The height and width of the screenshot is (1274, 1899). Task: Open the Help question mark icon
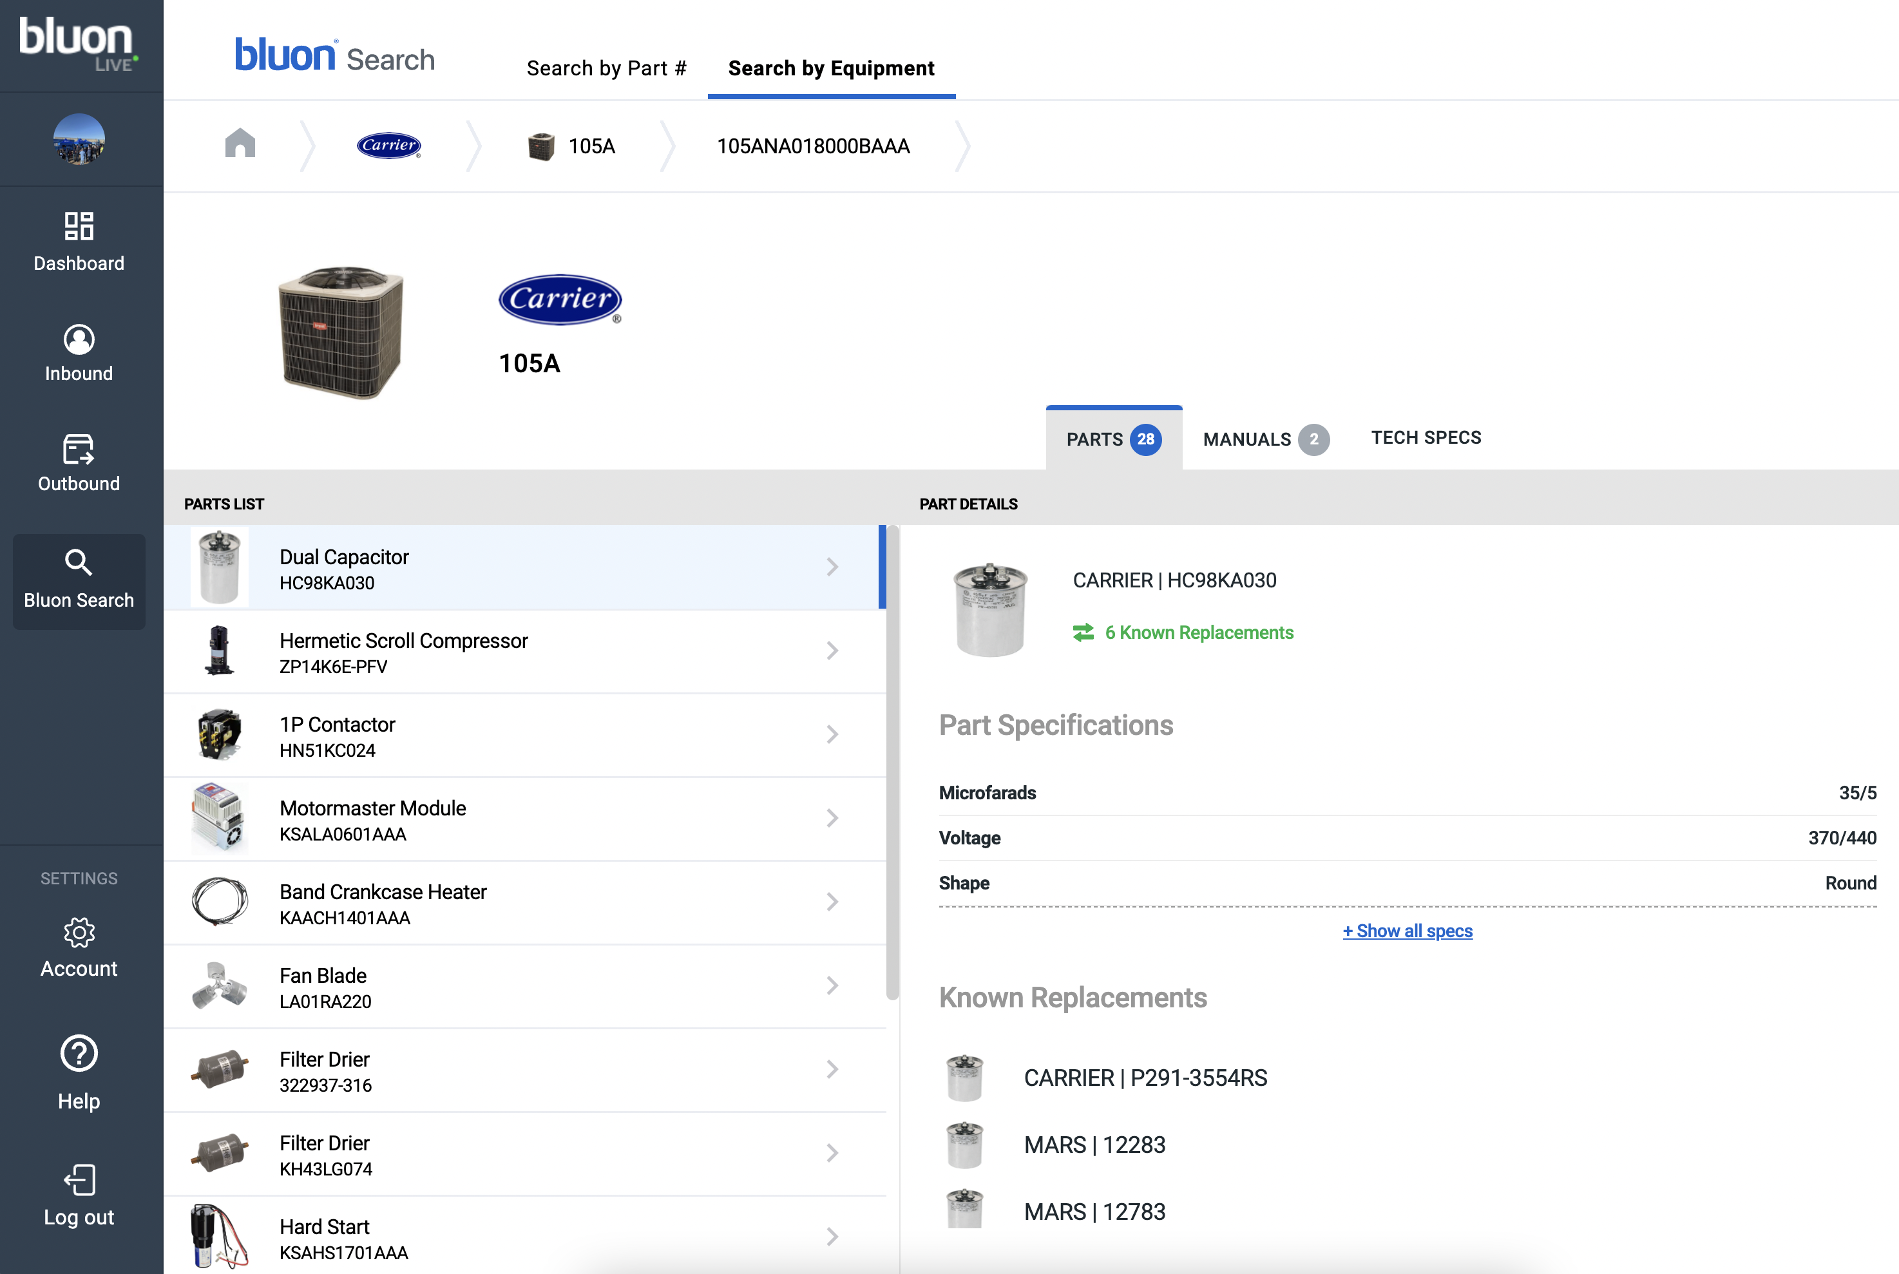79,1054
